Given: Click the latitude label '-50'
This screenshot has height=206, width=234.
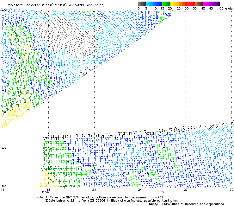Looking at the screenshot, I should click(3, 186).
